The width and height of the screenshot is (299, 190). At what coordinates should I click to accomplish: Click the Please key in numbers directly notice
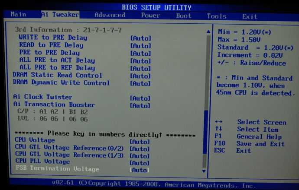click(105, 134)
